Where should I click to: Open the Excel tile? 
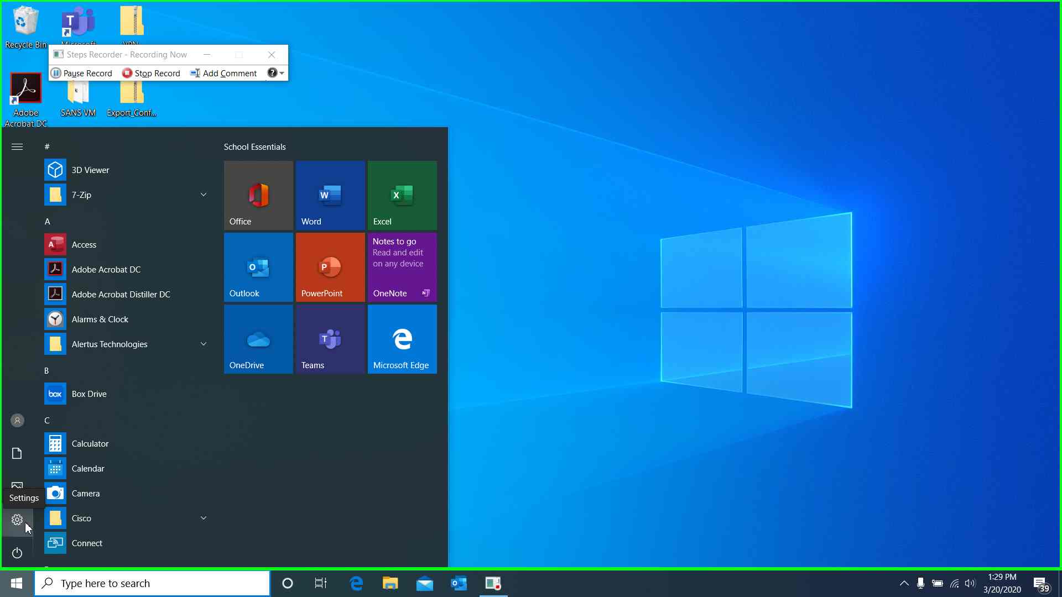click(x=402, y=195)
